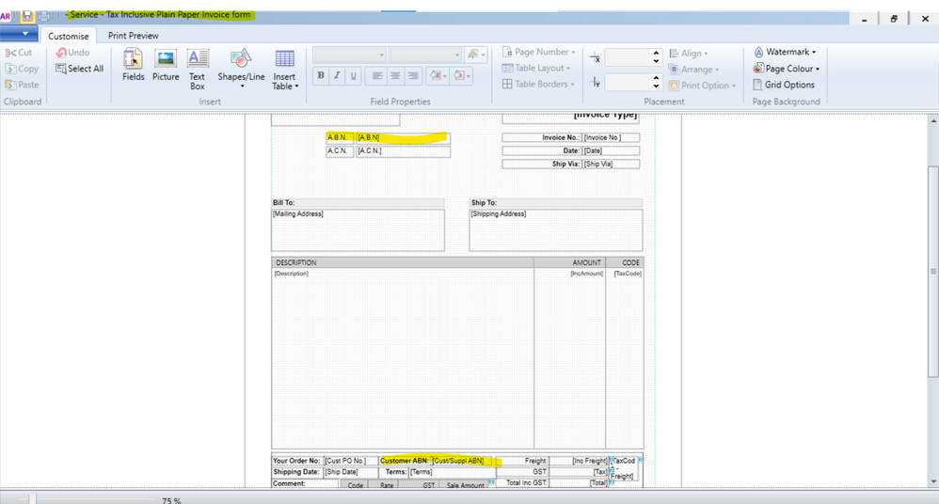The image size is (939, 504).
Task: Select the Customise tab
Action: click(69, 36)
